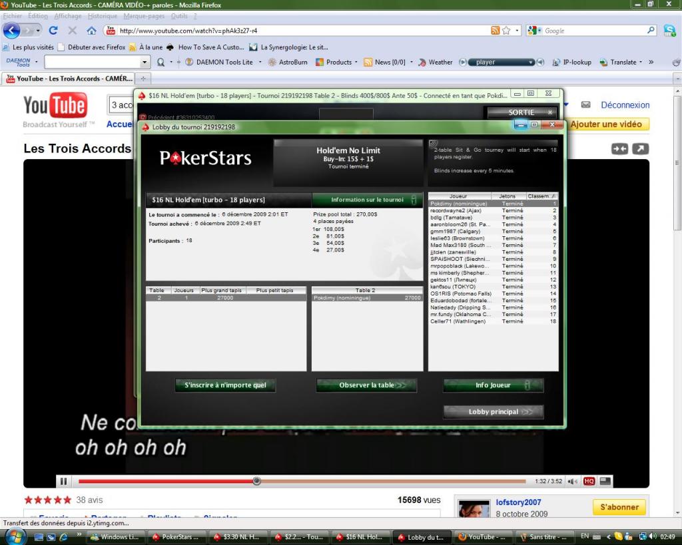The width and height of the screenshot is (682, 545).
Task: Open the Windows Start menu
Action: (15, 536)
